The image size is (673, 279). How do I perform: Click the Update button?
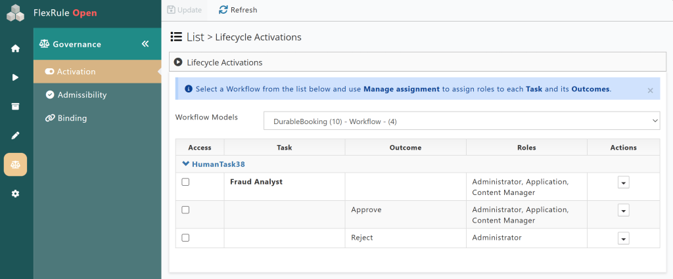(x=185, y=10)
